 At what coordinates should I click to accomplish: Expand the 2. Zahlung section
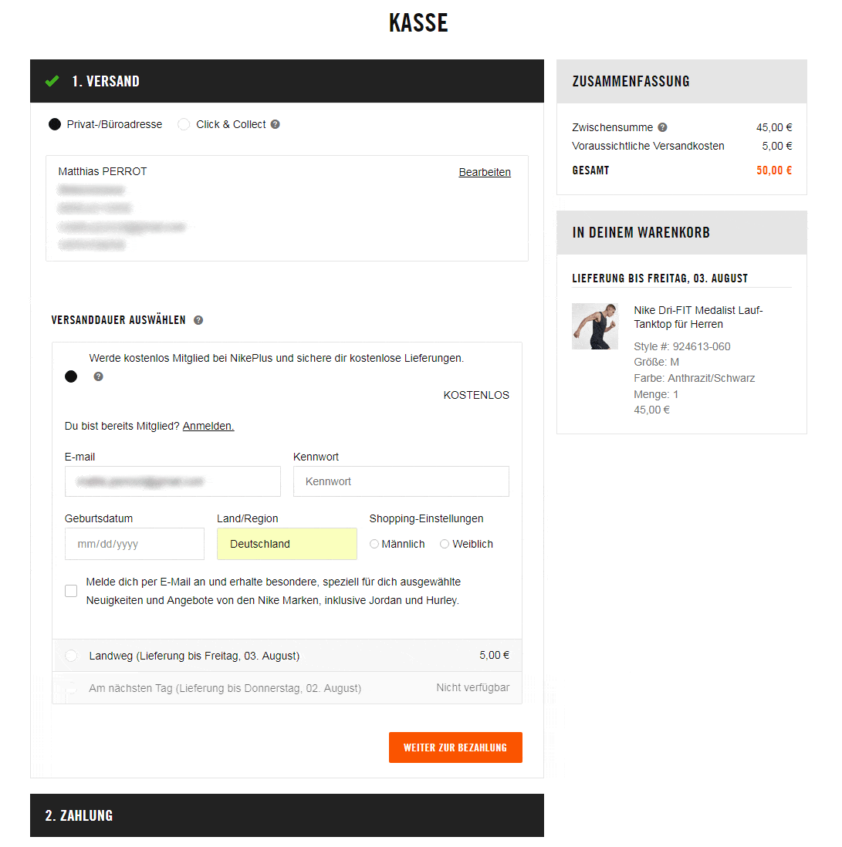[x=287, y=815]
